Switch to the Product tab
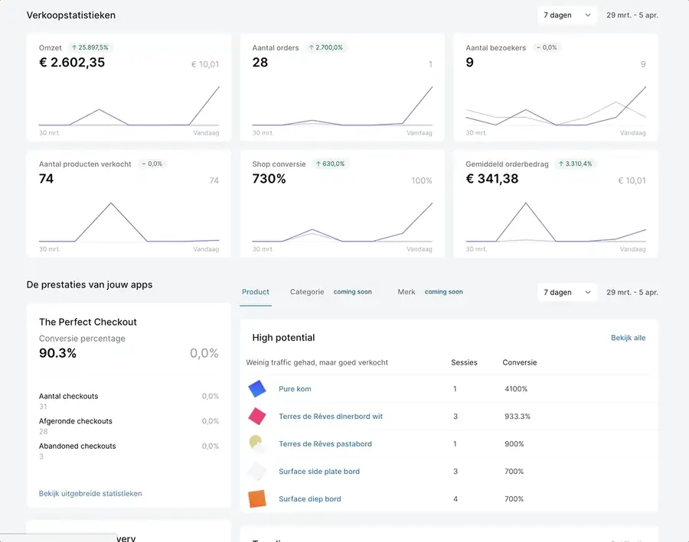The image size is (689, 542). pos(255,292)
